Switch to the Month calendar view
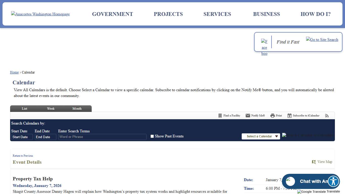Screen dimensions: 345x194 [77, 108]
